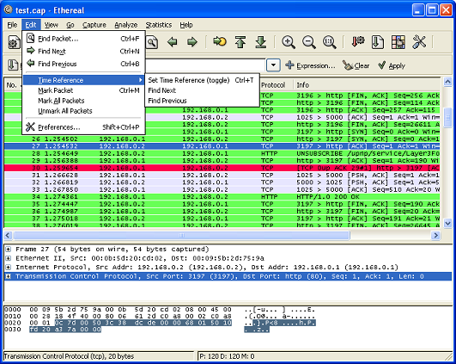Click hex bytes on the 0020 line

pyautogui.click(x=131, y=323)
